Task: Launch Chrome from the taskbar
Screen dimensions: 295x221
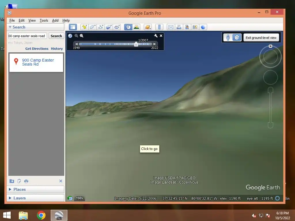Action: click(x=41, y=215)
